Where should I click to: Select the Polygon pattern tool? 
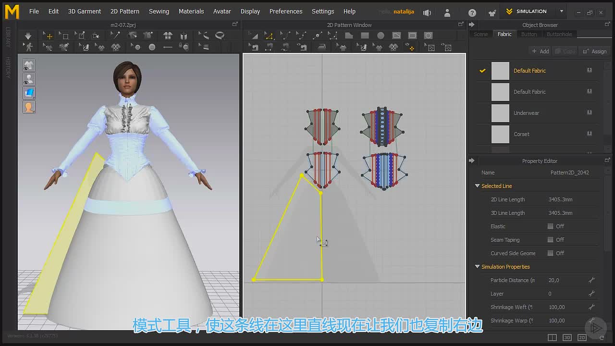349,36
